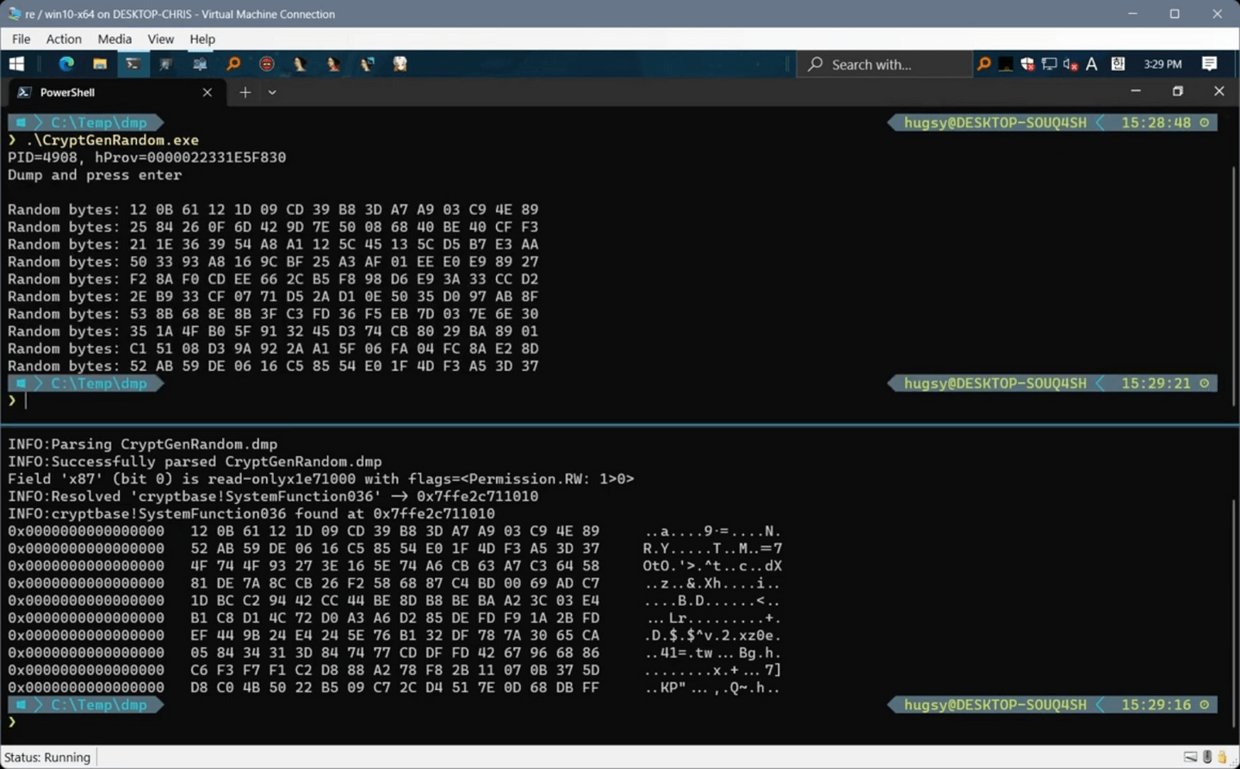Toggle the Korean IME input indicator
Viewport: 1240px width, 769px height.
click(1118, 64)
